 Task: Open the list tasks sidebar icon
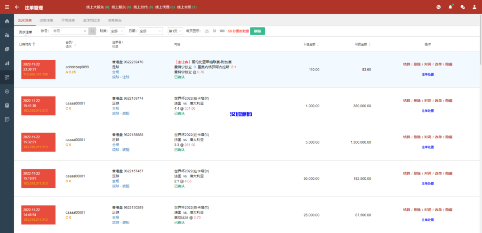pyautogui.click(x=7, y=77)
